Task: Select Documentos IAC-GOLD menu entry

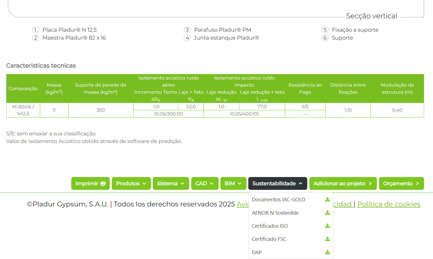Action: (x=291, y=200)
